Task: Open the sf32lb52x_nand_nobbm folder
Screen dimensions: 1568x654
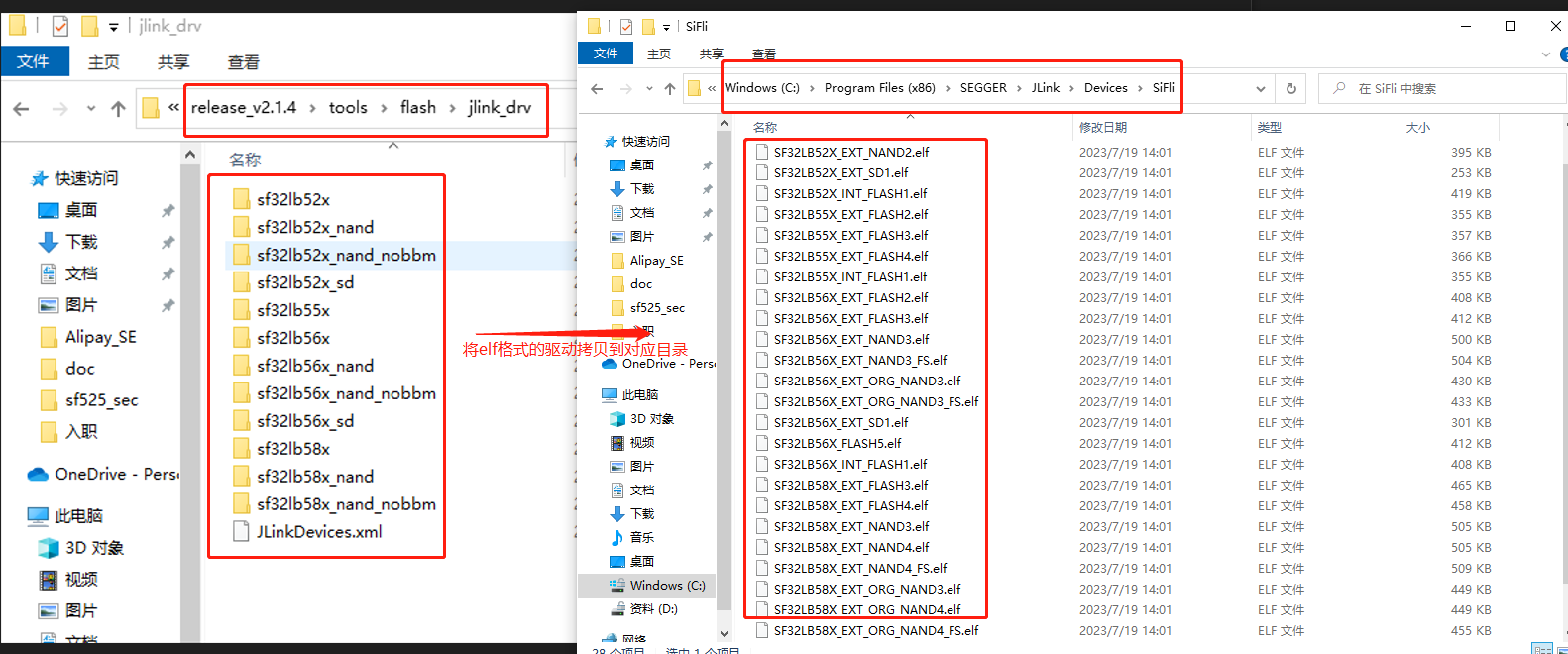Action: click(x=345, y=256)
